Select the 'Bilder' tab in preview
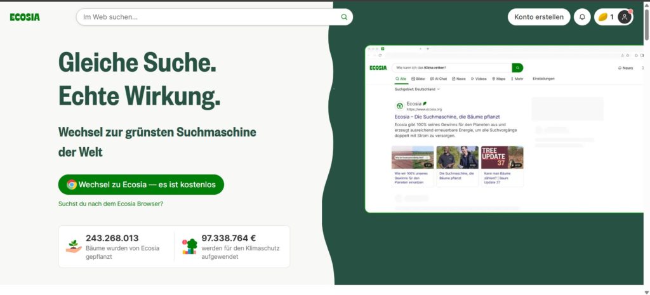Image resolution: width=650 pixels, height=295 pixels. point(418,79)
